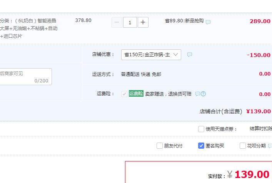The width and height of the screenshot is (272, 183).
Task: Open the 店铺优惠 dropdown 省150元
Action: point(151,55)
